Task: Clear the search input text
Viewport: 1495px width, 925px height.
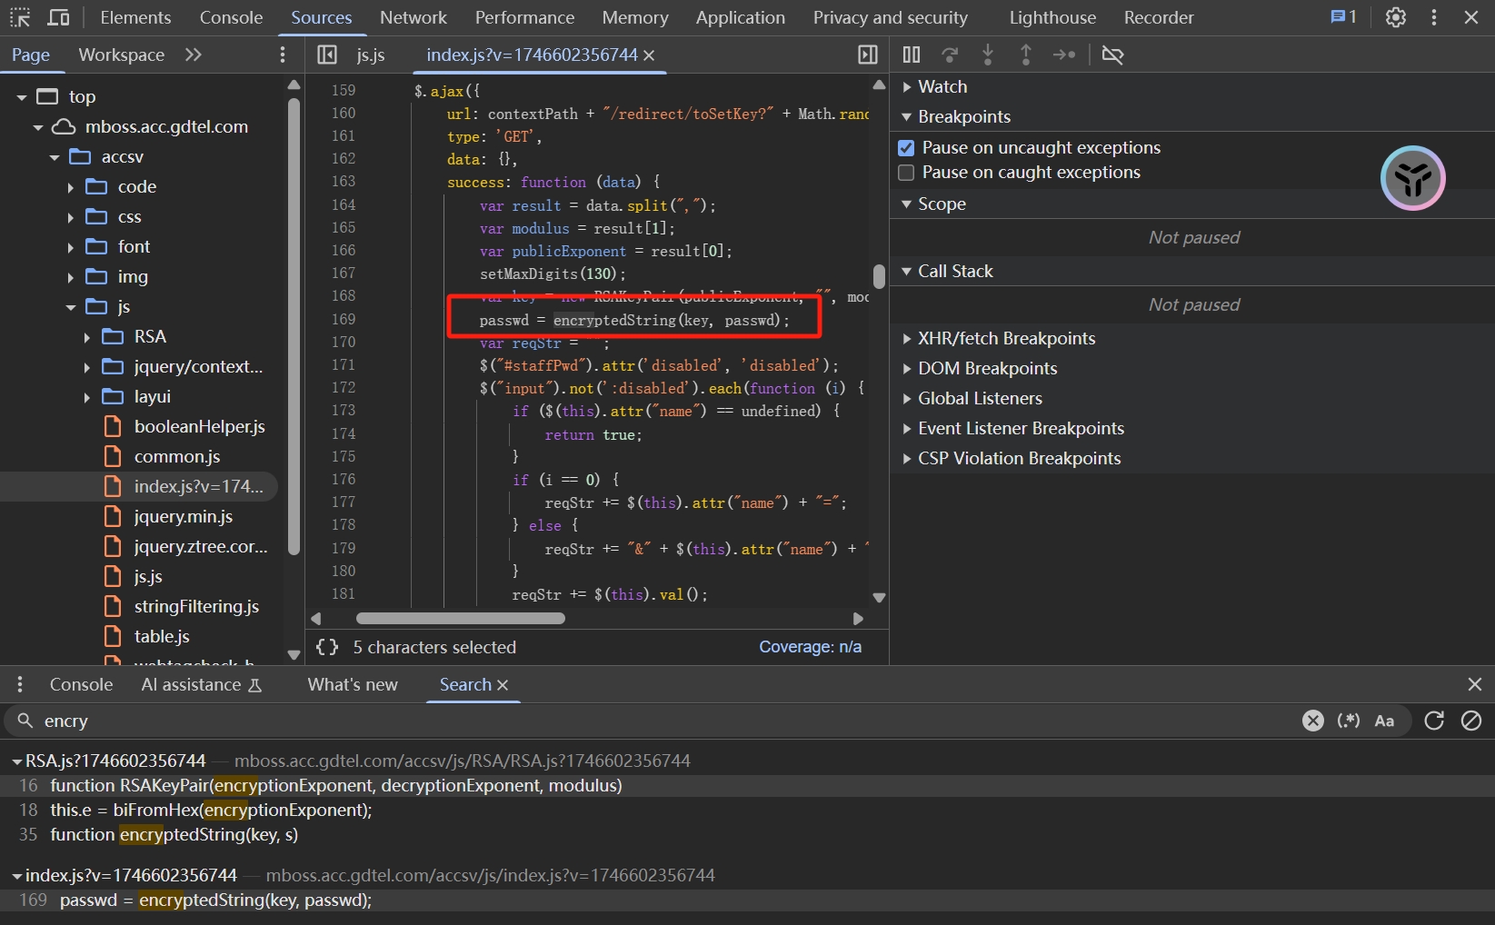Action: tap(1312, 721)
